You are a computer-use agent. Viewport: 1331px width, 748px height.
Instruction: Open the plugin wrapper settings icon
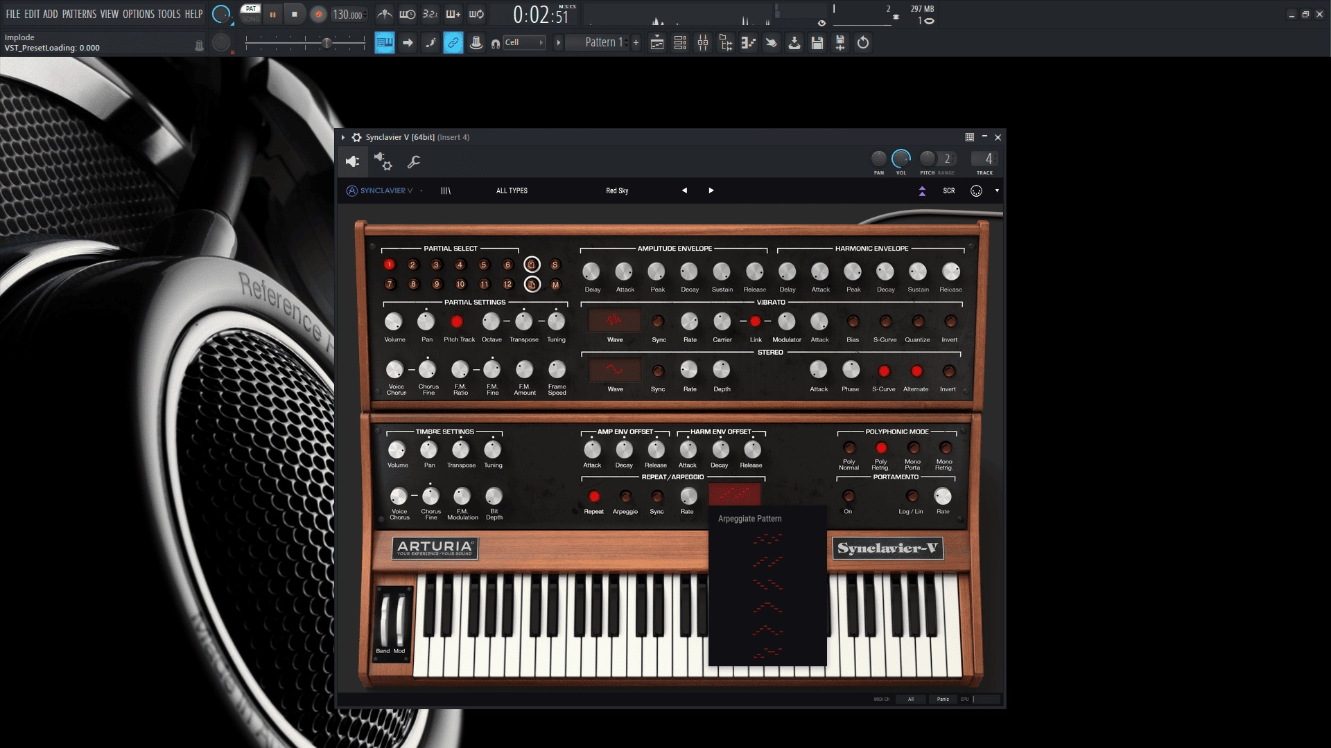tap(383, 161)
